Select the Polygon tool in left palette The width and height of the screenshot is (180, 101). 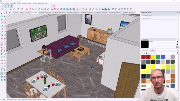point(4,29)
